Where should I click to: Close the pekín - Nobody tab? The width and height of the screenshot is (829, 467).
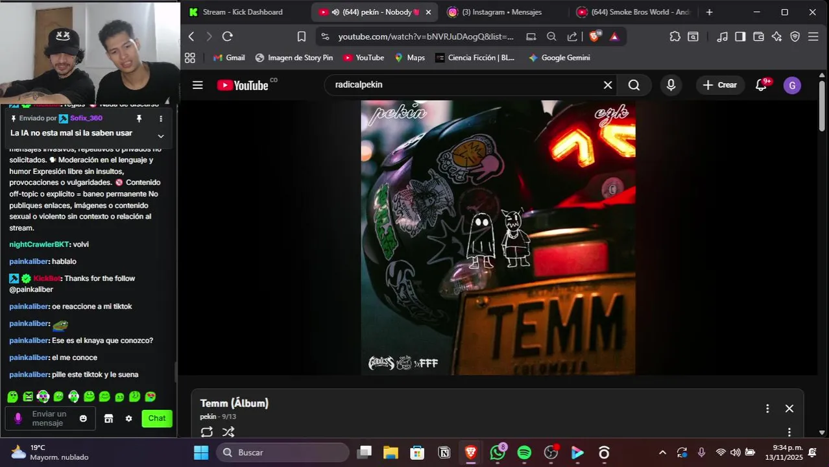coord(428,12)
